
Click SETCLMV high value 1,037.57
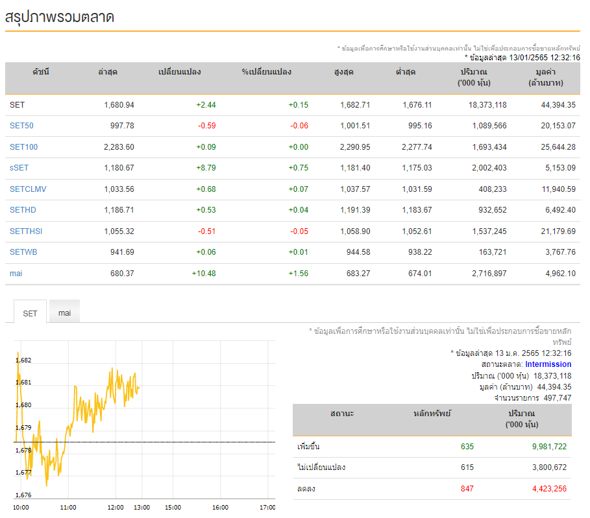coord(355,189)
